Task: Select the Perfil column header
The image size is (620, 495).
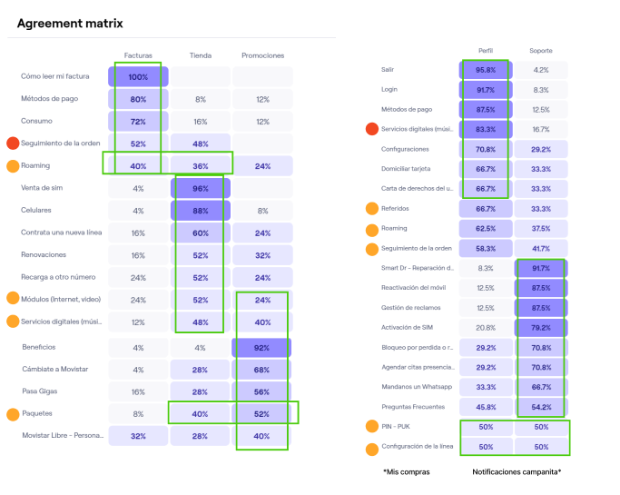Action: 486,51
